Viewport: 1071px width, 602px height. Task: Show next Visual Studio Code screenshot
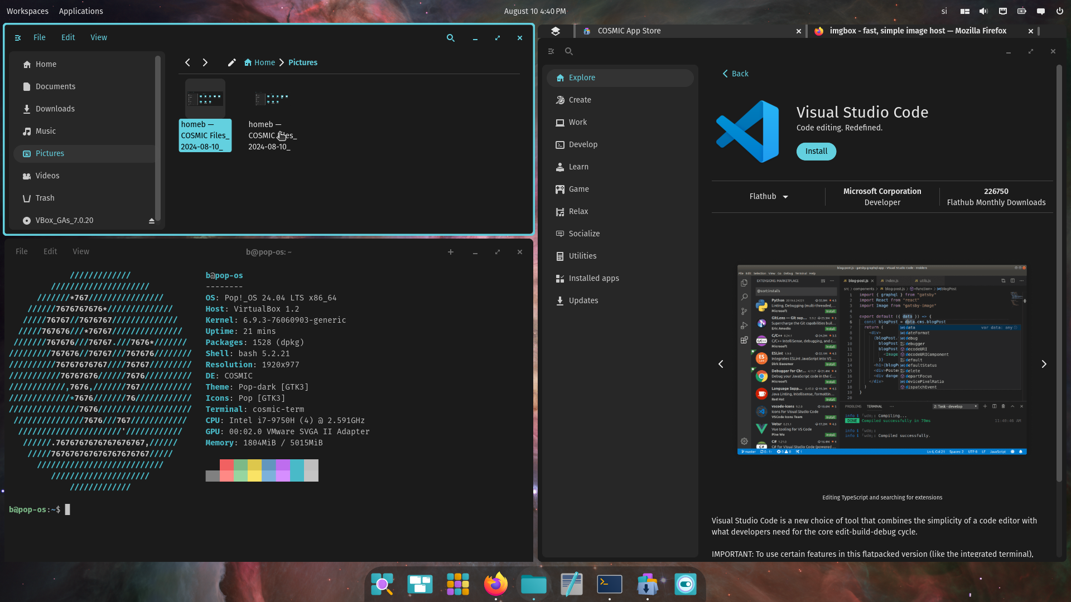(1044, 364)
